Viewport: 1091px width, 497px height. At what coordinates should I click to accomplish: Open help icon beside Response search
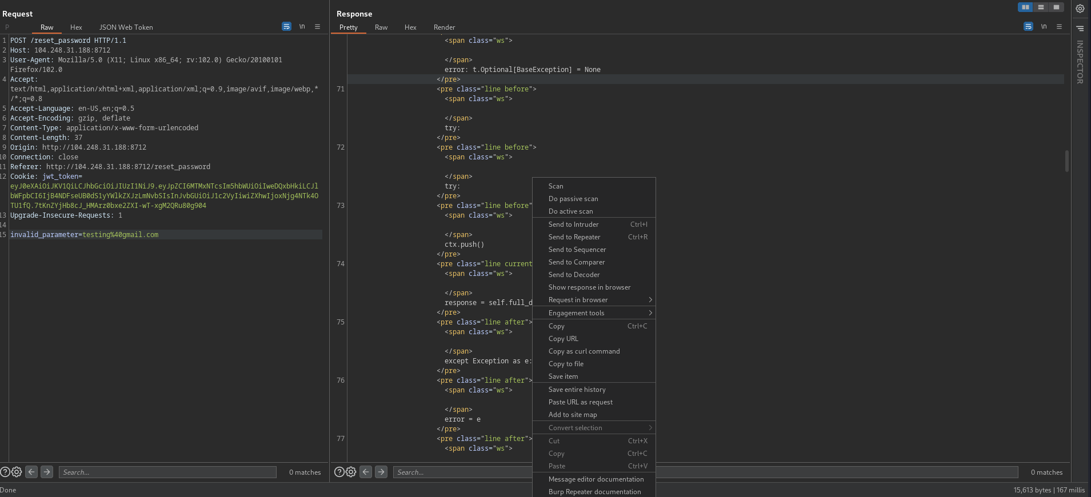click(x=339, y=472)
